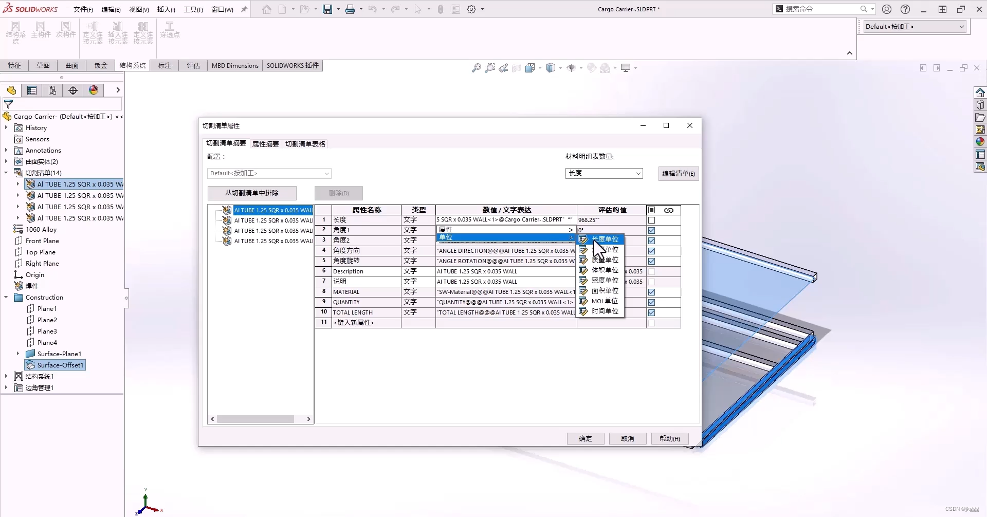This screenshot has width=987, height=517.
Task: Open the Design Library icon in task pane
Action: [980, 105]
